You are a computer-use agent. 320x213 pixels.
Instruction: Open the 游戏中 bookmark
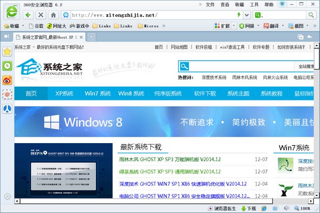79,26
